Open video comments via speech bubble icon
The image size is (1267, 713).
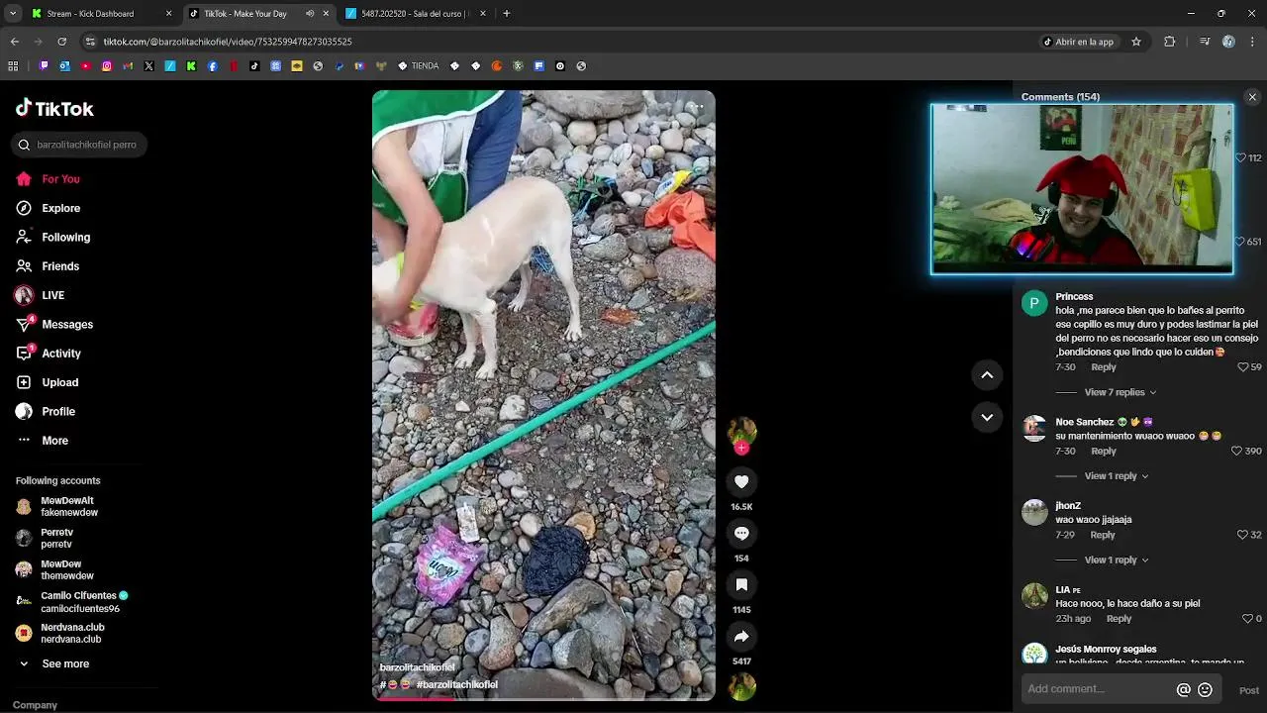[741, 533]
